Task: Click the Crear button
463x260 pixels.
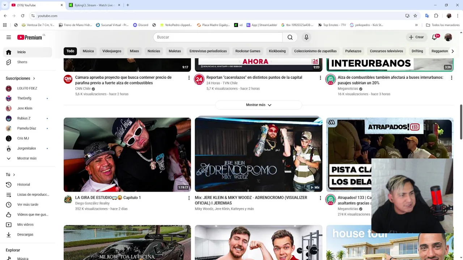Action: click(416, 37)
